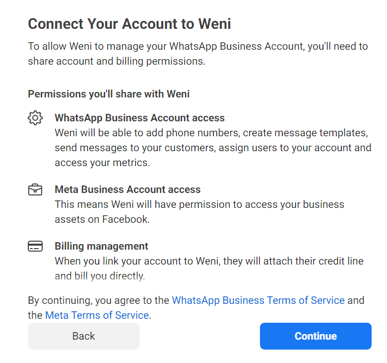
Task: Click the credit card icon for Billing management
Action: [x=35, y=247]
